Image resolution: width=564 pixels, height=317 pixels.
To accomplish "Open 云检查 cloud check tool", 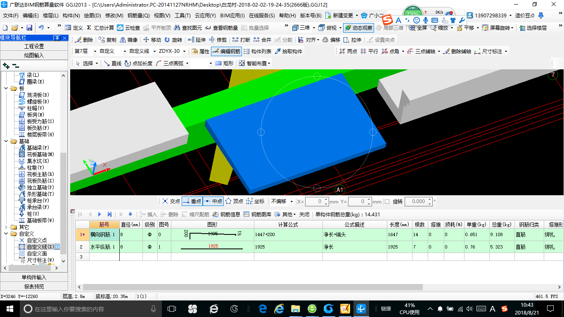I will click(128, 28).
